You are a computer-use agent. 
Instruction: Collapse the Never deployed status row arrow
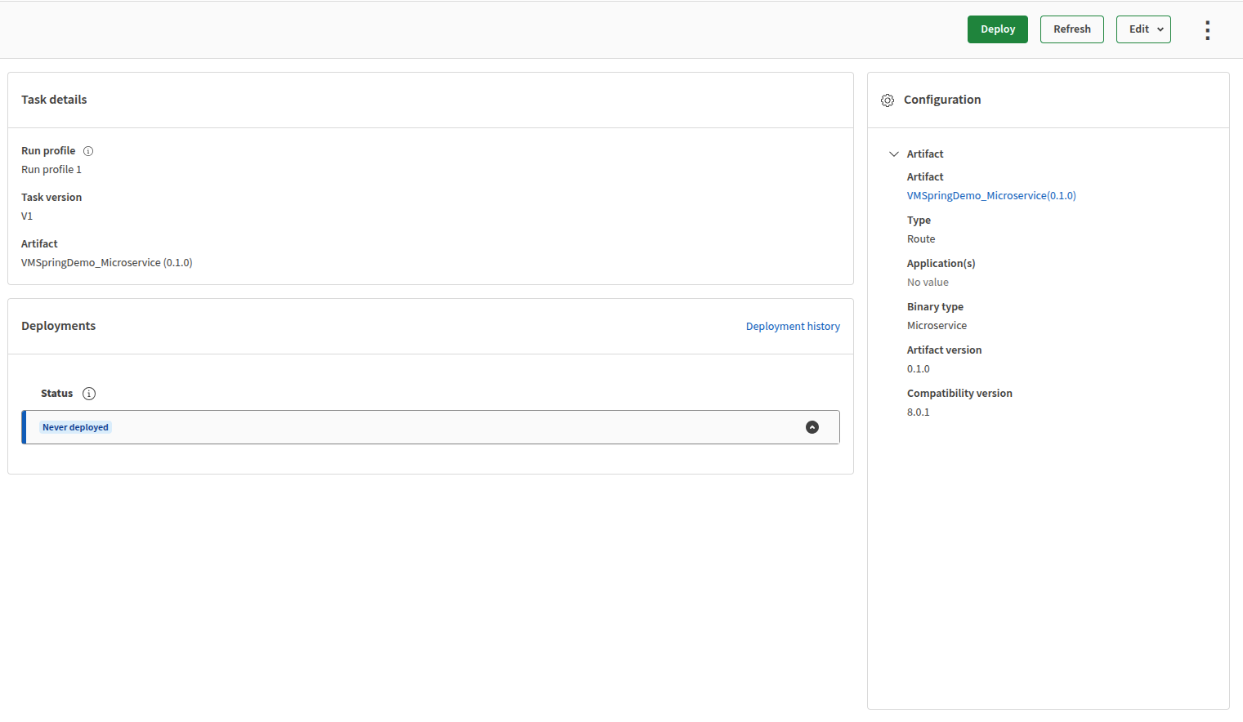click(812, 427)
